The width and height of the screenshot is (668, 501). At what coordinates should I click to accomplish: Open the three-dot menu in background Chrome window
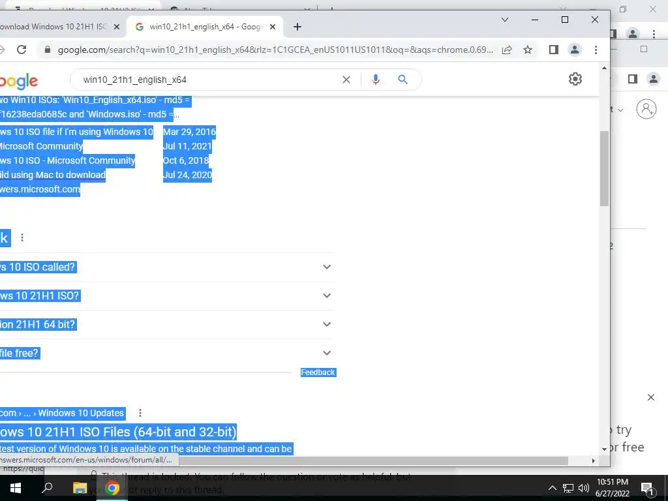[654, 34]
